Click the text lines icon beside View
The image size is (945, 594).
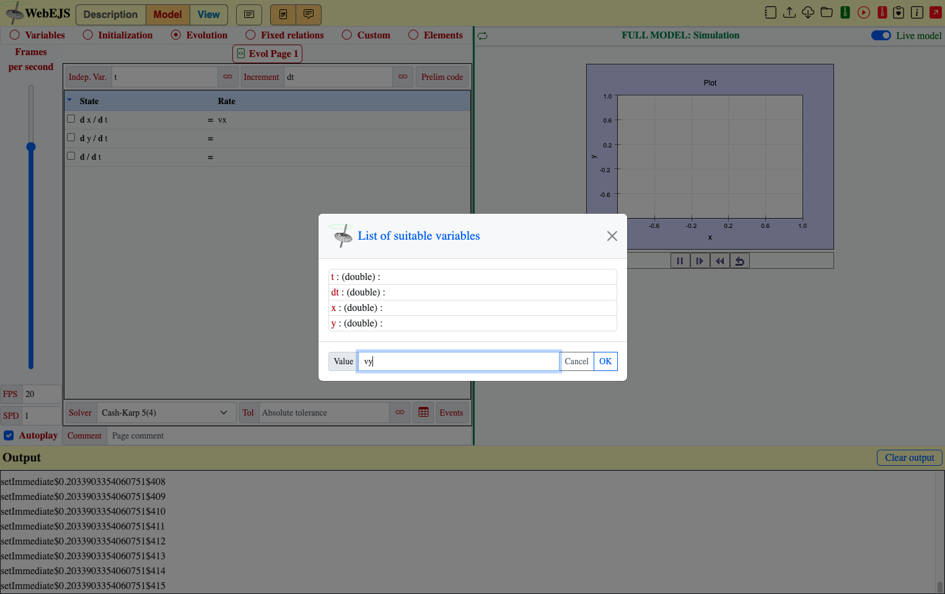point(249,14)
